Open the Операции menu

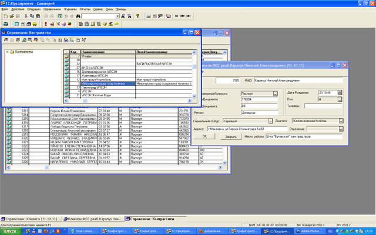[x=33, y=9]
